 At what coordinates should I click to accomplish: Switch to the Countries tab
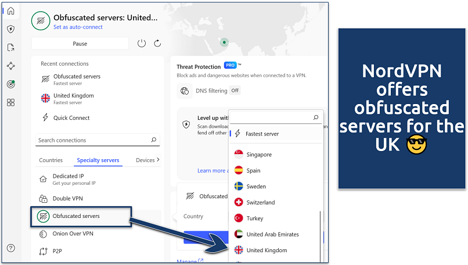tap(51, 160)
